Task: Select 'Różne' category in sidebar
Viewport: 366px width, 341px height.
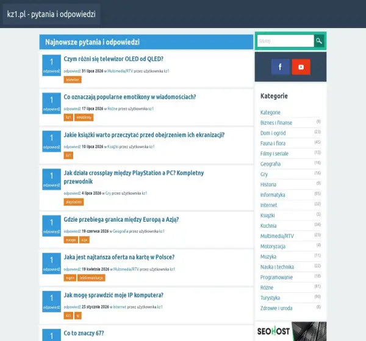Action: (x=267, y=287)
